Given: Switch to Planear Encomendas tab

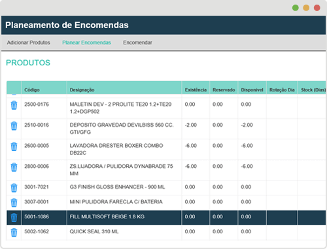Looking at the screenshot, I should click(86, 42).
